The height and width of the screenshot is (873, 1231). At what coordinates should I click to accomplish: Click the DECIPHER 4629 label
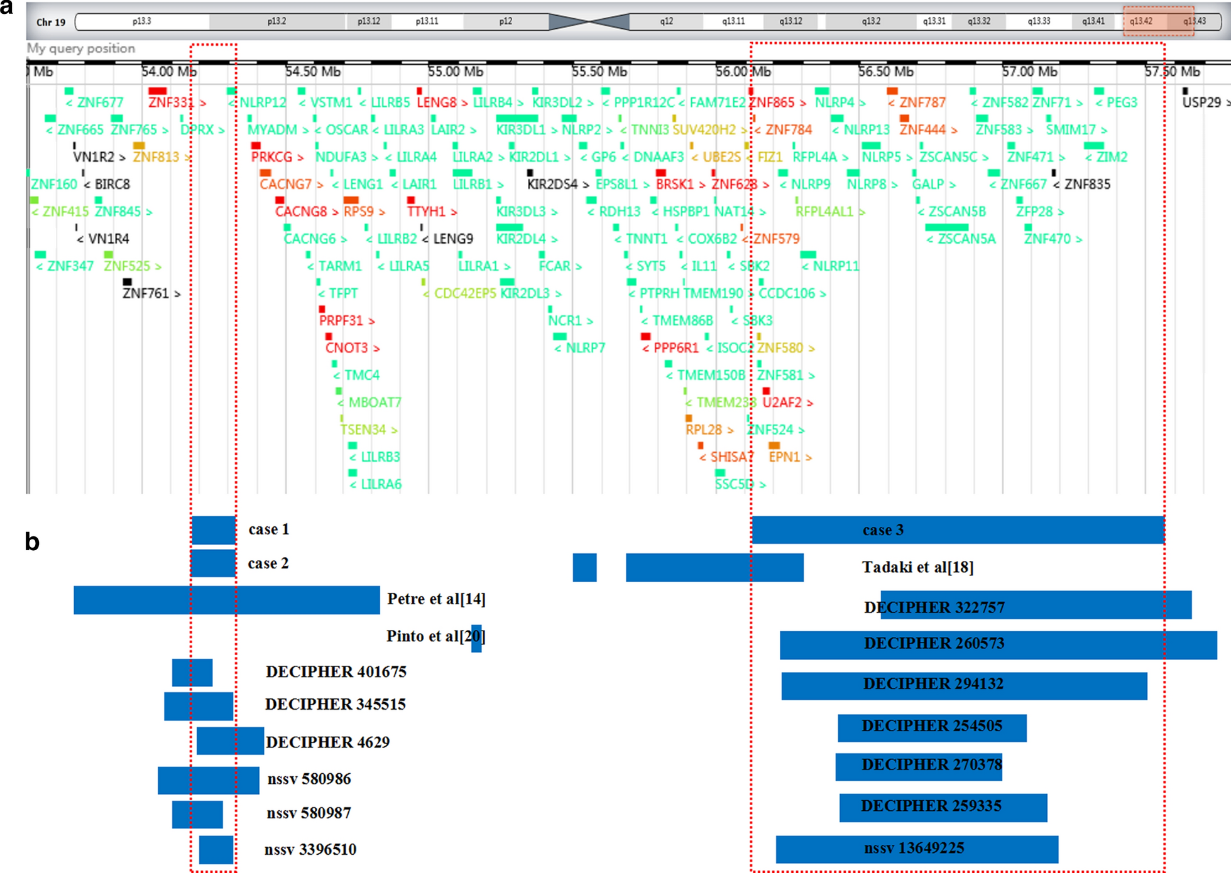[327, 742]
